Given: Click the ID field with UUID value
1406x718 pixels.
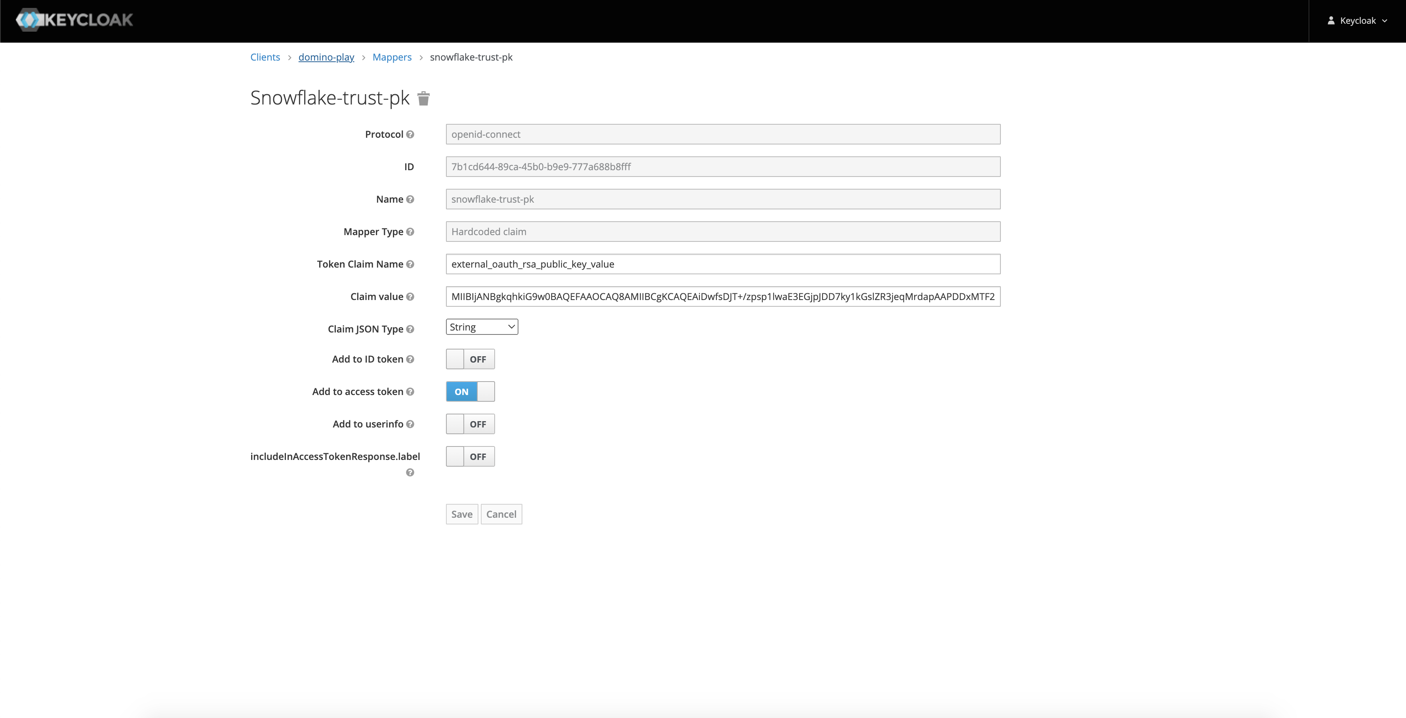Looking at the screenshot, I should 723,167.
